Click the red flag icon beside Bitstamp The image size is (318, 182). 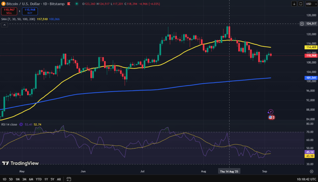point(69,4)
